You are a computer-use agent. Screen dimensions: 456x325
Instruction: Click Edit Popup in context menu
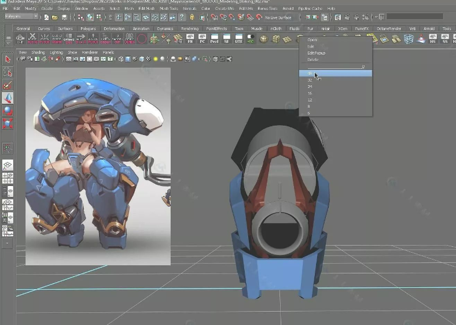(317, 53)
